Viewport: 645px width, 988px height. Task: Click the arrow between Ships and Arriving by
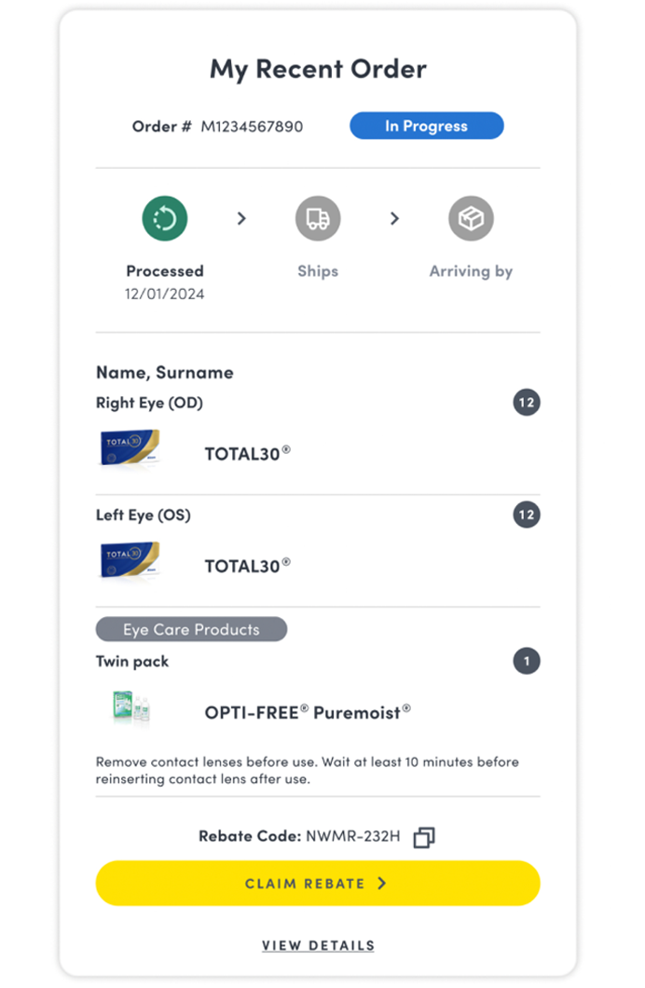click(x=394, y=218)
